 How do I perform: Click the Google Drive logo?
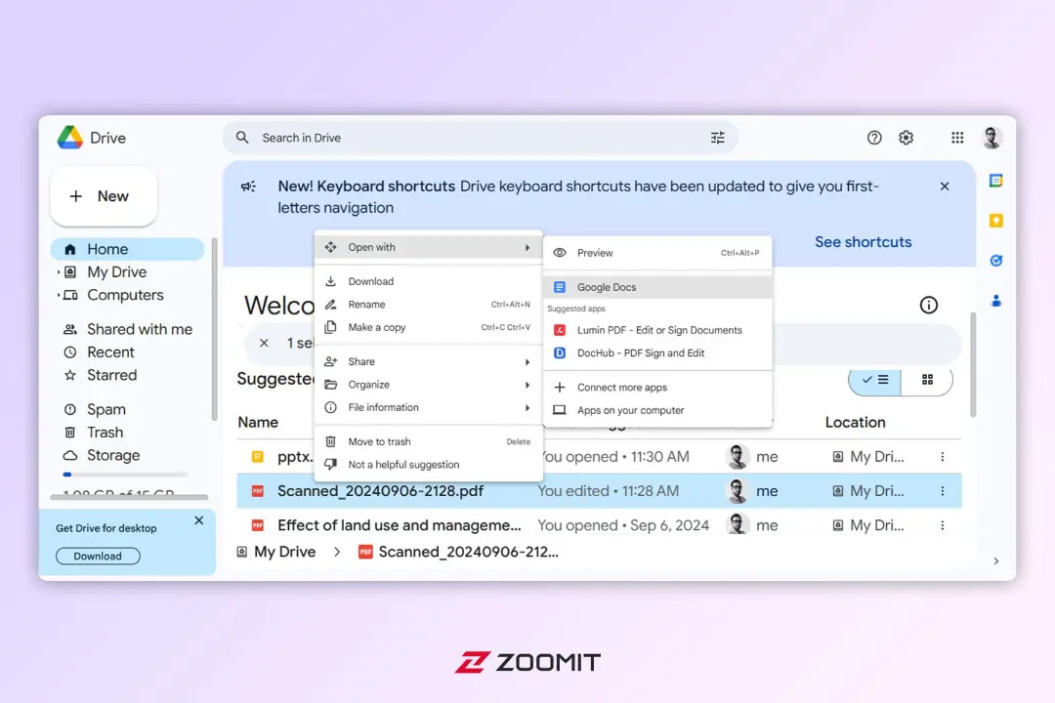[69, 138]
